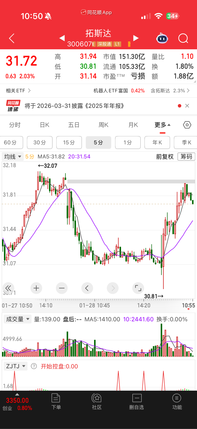197x429 pixels.
Task: Tap the 30.81 low price marker
Action: point(154,296)
